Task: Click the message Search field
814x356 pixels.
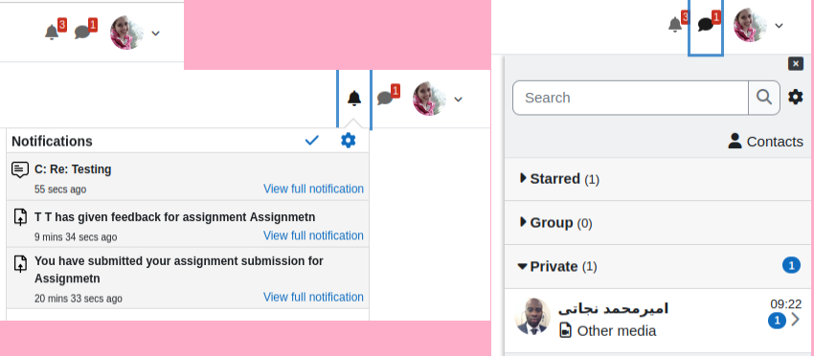Action: coord(630,98)
